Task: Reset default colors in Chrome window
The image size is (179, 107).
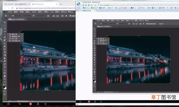Action: (x=4, y=85)
